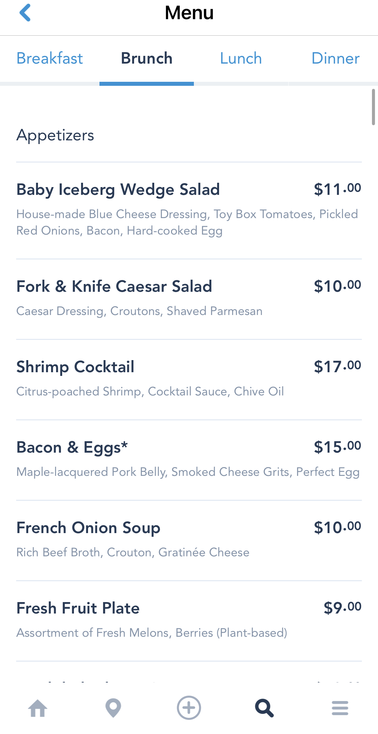
Task: Open the Shrimp Cocktail item
Action: pos(76,367)
